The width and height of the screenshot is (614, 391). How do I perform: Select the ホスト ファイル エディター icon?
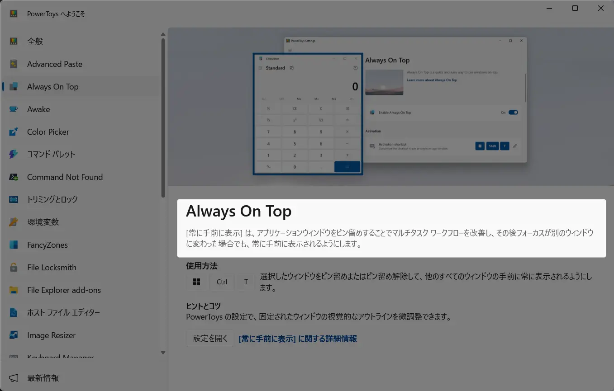coord(14,312)
